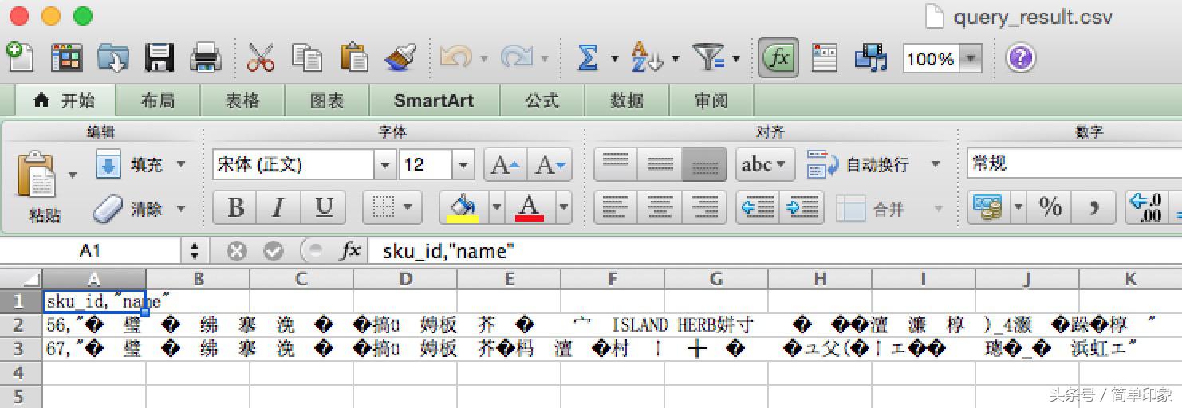
Task: Open the AutoSum functions dropdown arrow
Action: [x=614, y=58]
